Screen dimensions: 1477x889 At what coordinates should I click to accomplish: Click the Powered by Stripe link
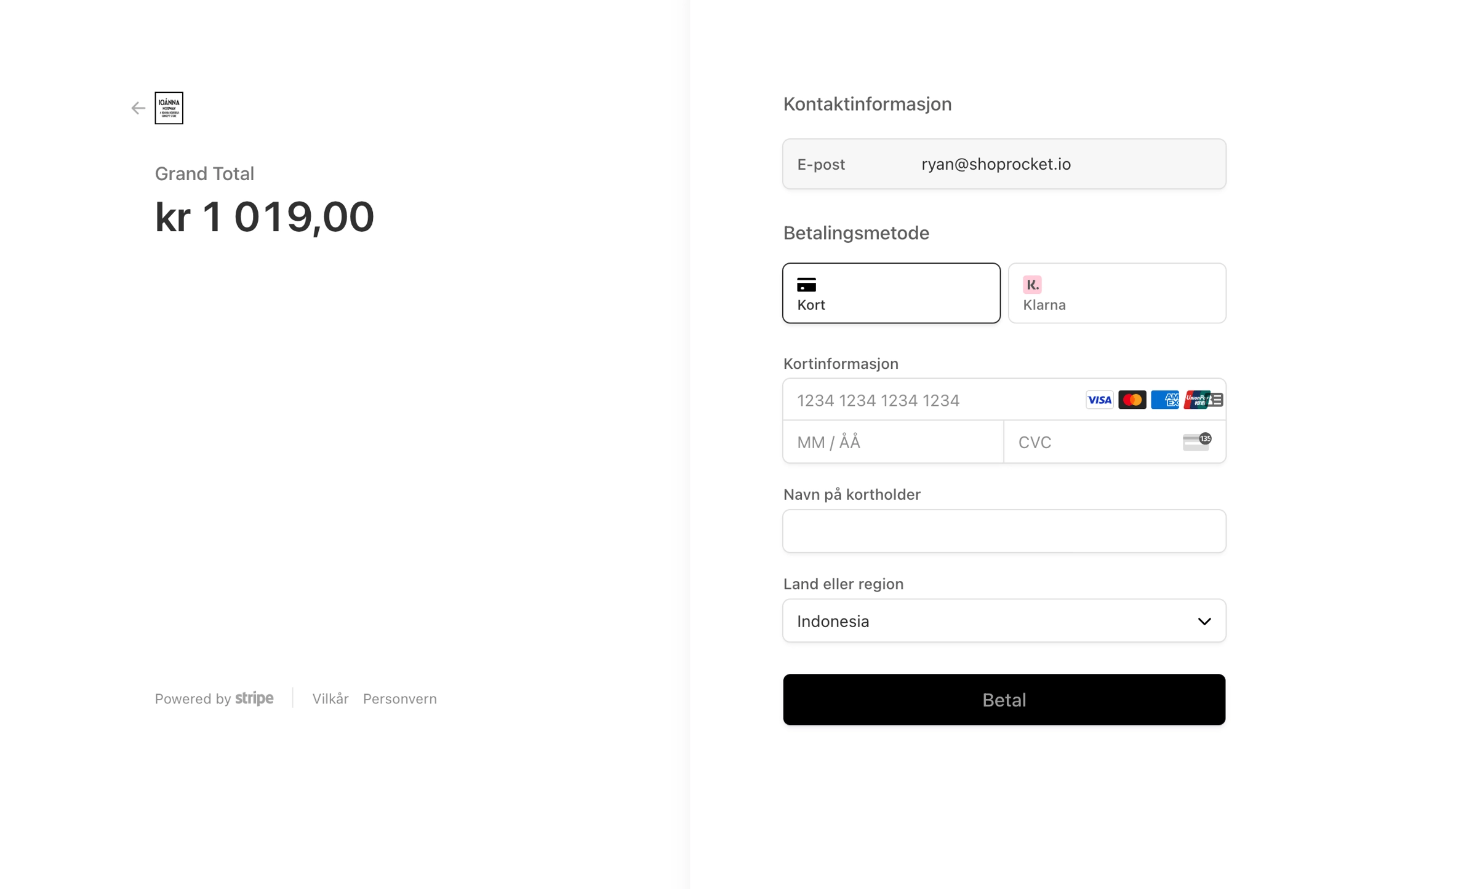pos(214,699)
